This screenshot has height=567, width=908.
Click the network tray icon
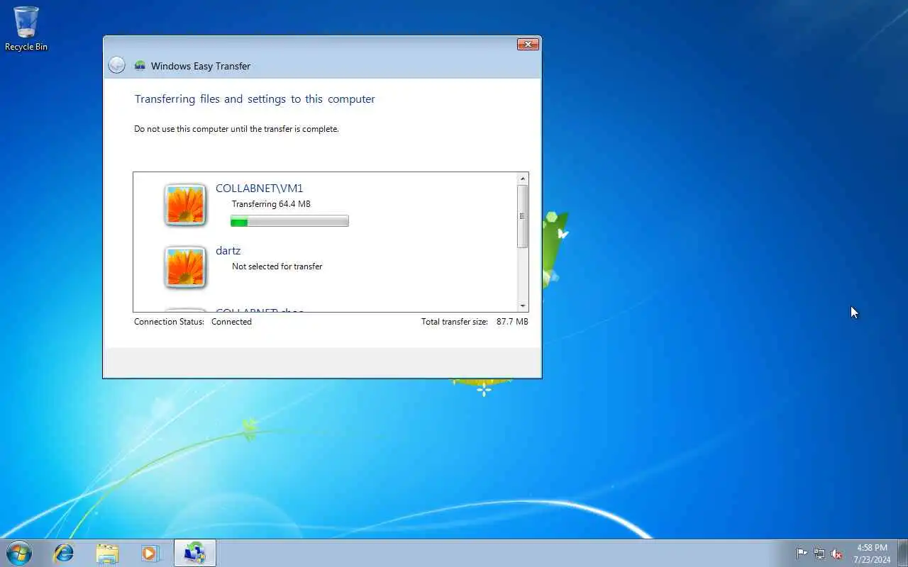point(819,554)
